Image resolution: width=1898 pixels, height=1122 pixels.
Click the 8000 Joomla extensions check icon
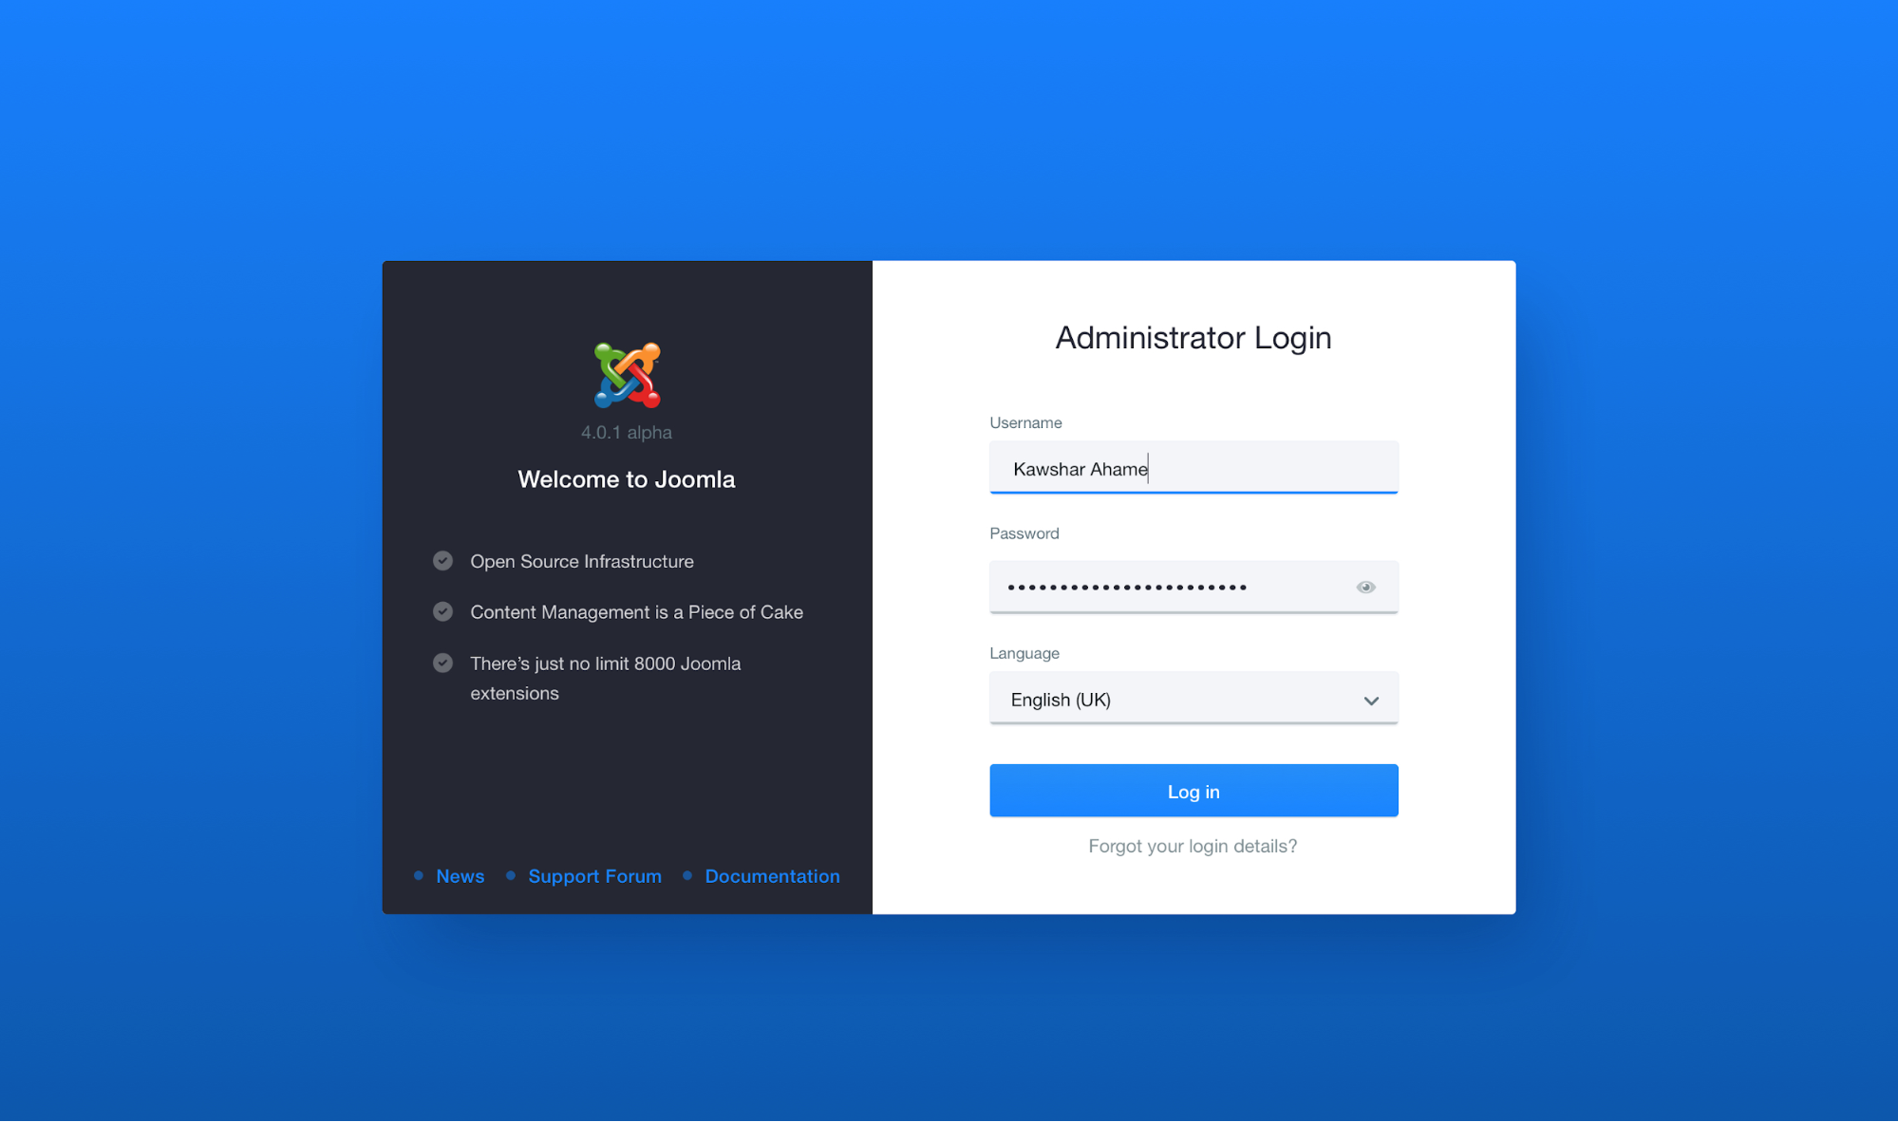click(x=442, y=664)
